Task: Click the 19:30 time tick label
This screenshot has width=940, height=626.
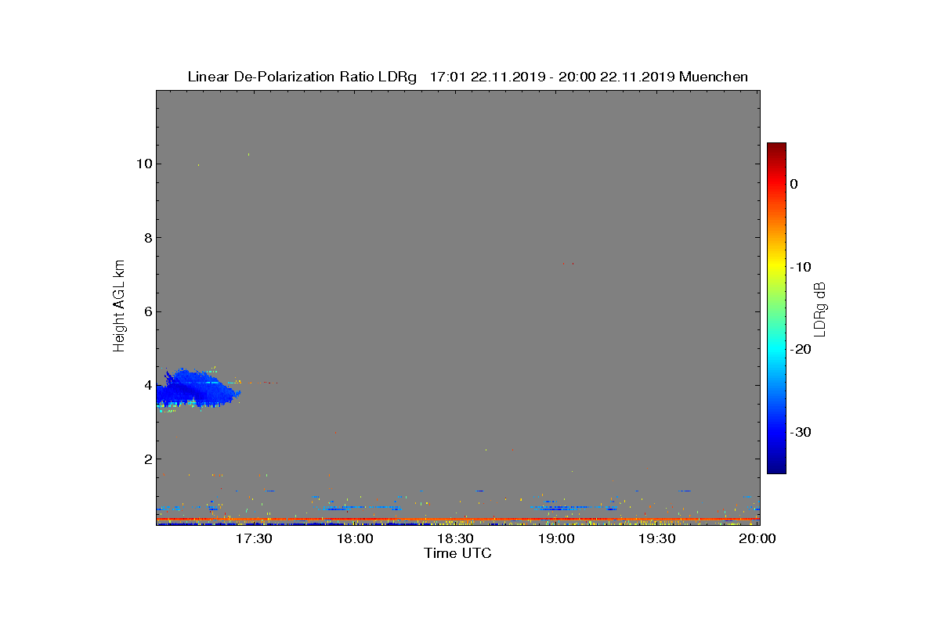Action: pyautogui.click(x=657, y=538)
